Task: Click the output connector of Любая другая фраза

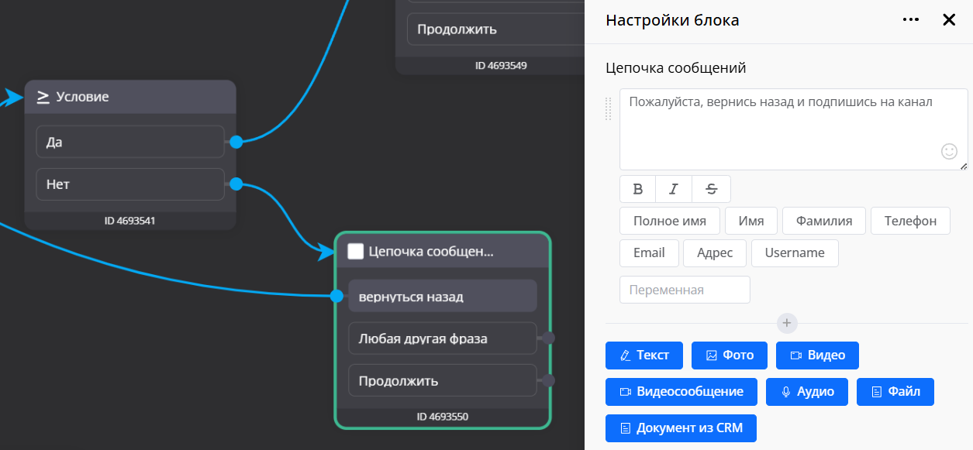Action: [548, 338]
